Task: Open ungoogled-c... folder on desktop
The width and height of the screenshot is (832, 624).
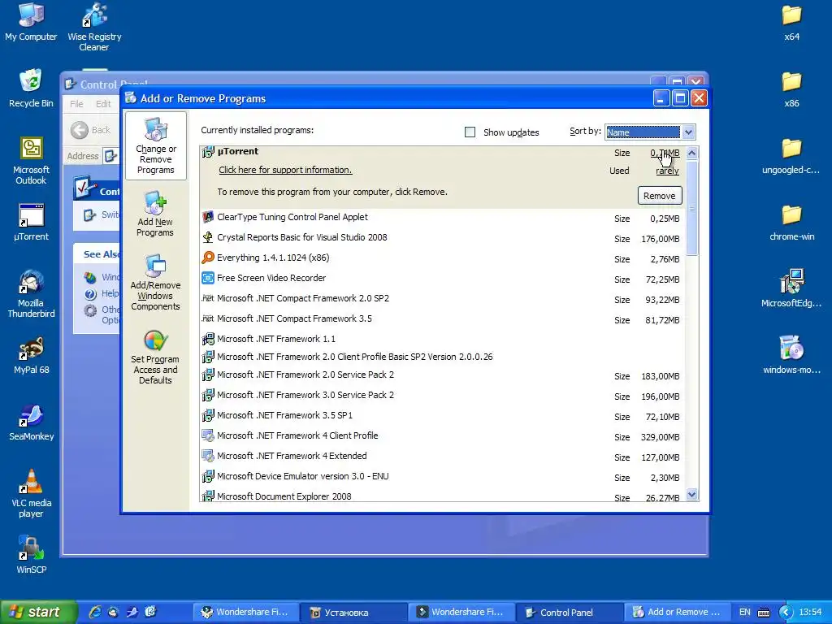Action: 791,156
